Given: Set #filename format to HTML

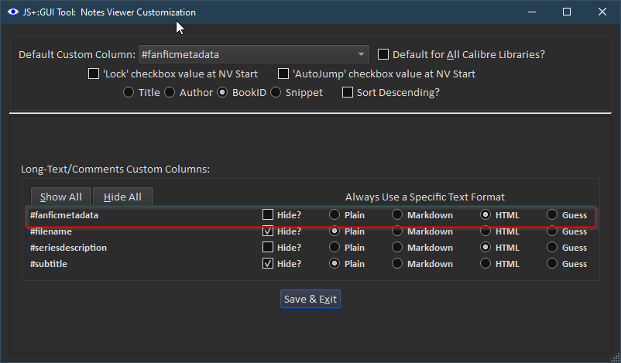Looking at the screenshot, I should 485,231.
